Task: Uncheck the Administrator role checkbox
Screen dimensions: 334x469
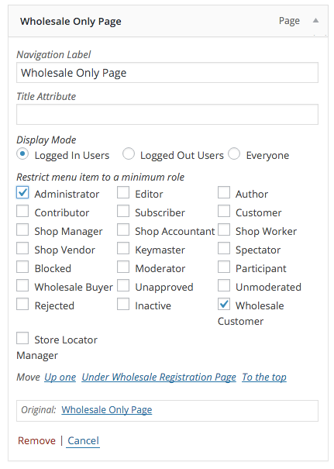Action: [22, 192]
